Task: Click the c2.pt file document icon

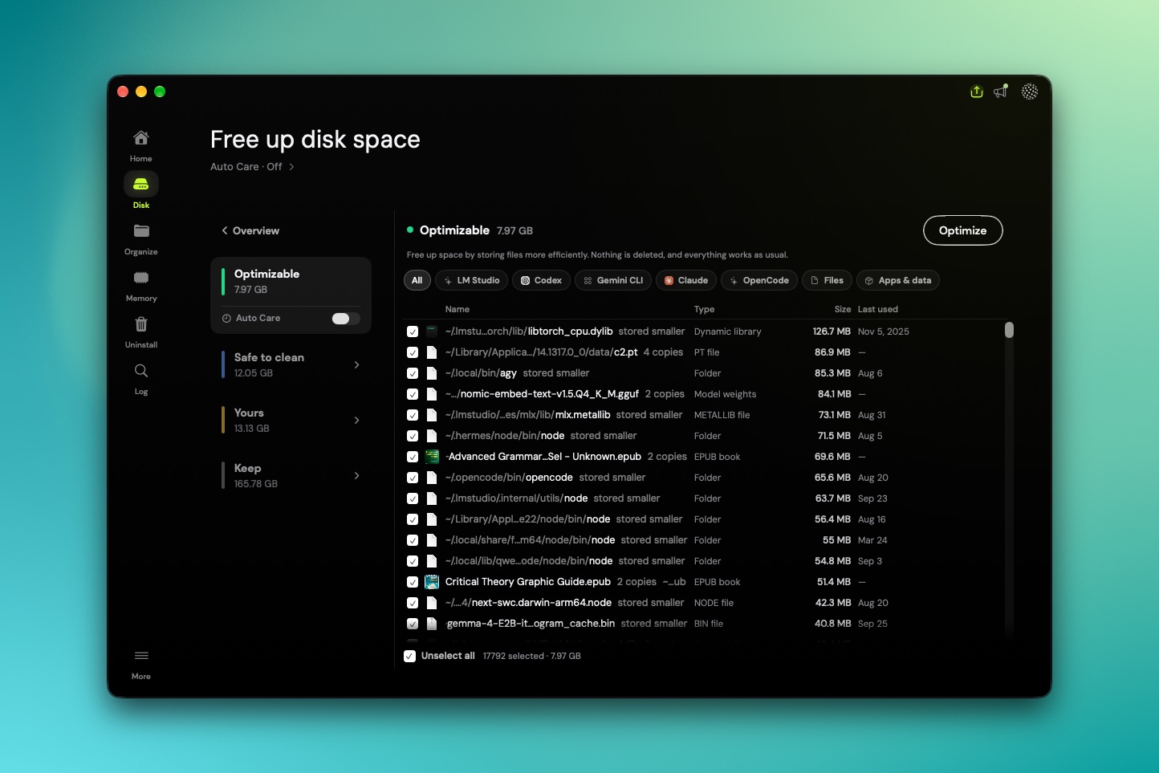Action: 432,352
